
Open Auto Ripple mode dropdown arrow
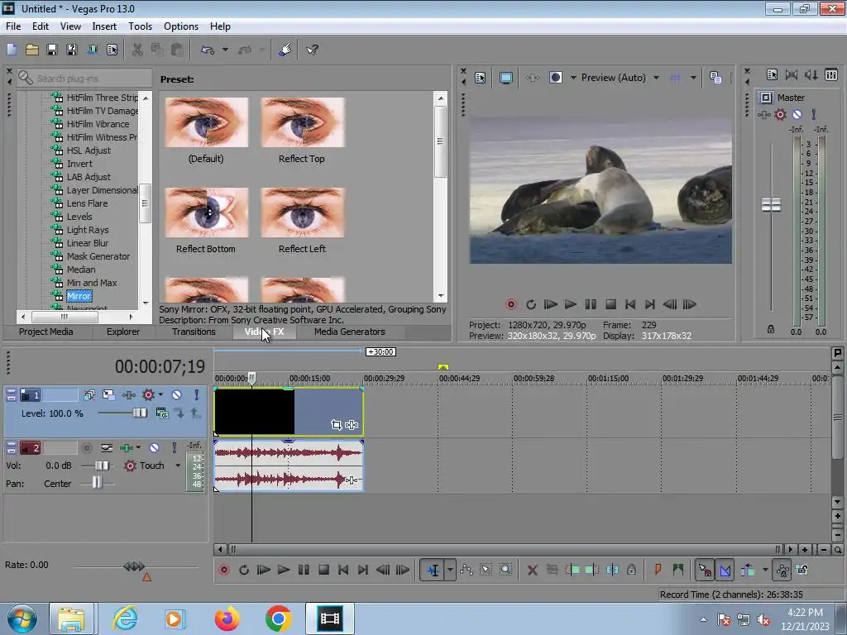click(765, 570)
